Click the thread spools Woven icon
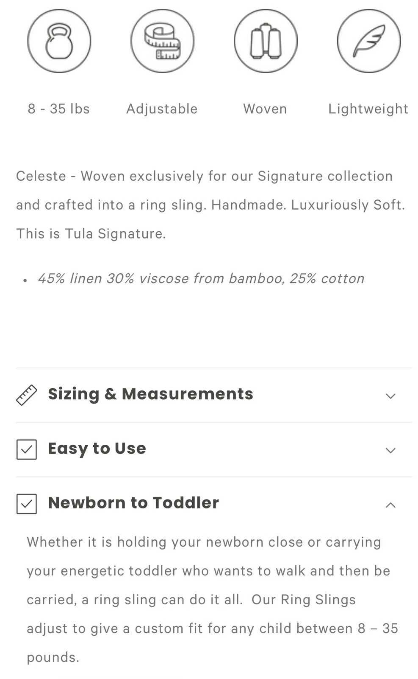 point(266,41)
